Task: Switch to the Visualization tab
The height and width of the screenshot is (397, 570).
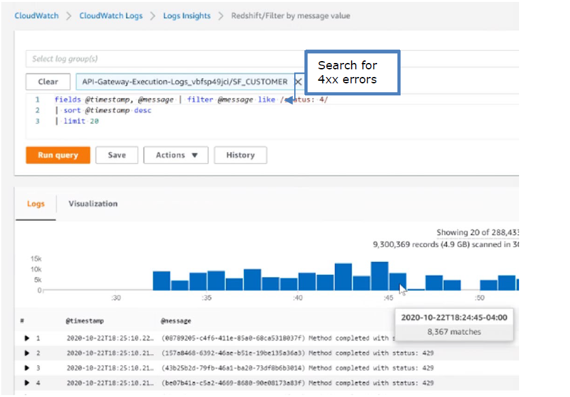Action: (93, 204)
